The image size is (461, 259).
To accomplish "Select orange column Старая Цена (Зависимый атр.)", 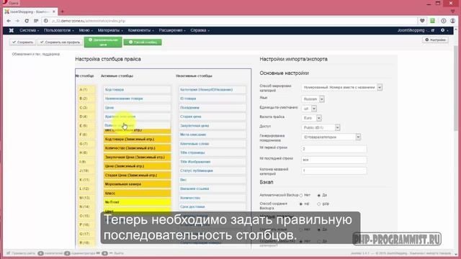I will (137, 175).
